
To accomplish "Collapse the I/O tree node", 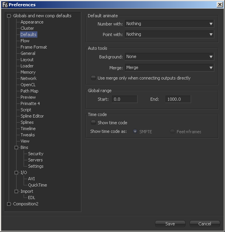I will (x=17, y=172).
